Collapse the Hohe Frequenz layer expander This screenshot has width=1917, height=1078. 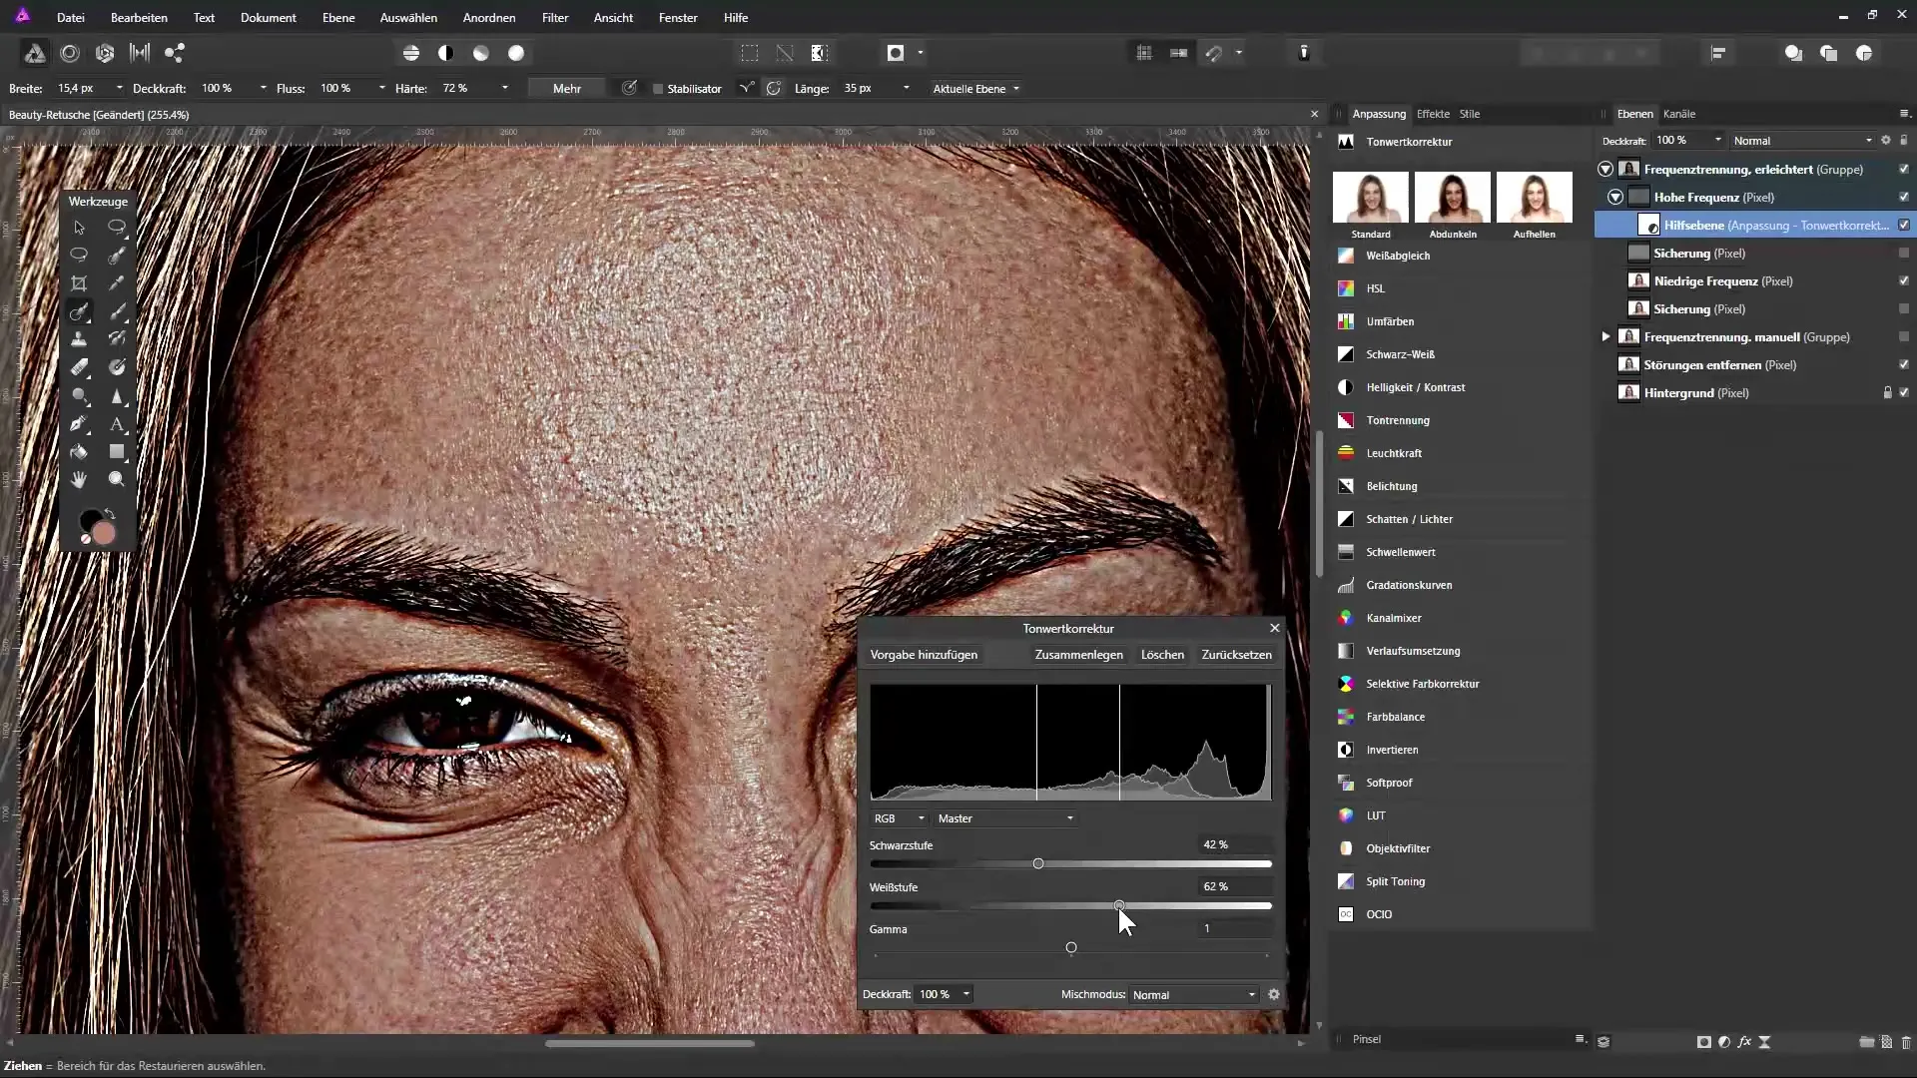[x=1614, y=198]
